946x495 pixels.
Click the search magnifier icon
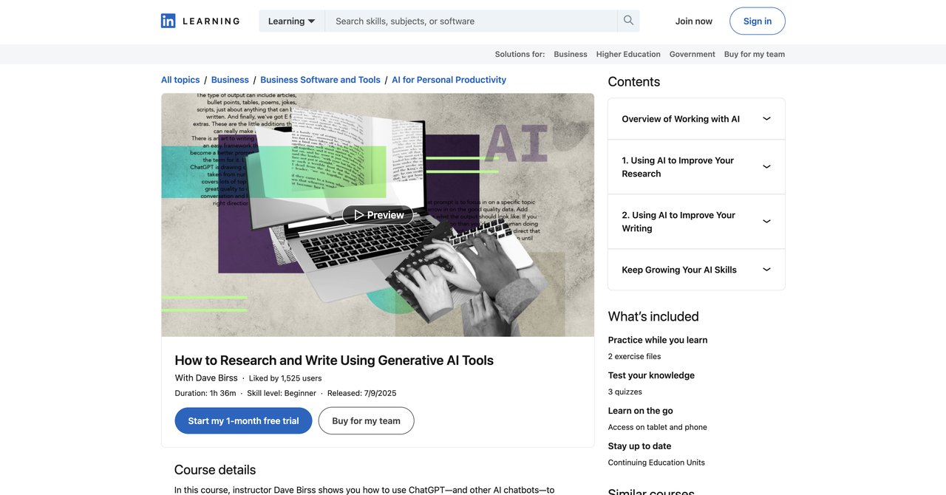pyautogui.click(x=628, y=21)
